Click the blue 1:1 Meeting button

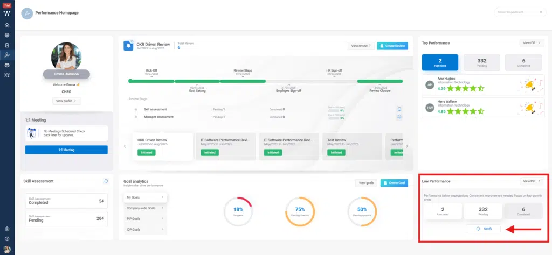click(66, 150)
